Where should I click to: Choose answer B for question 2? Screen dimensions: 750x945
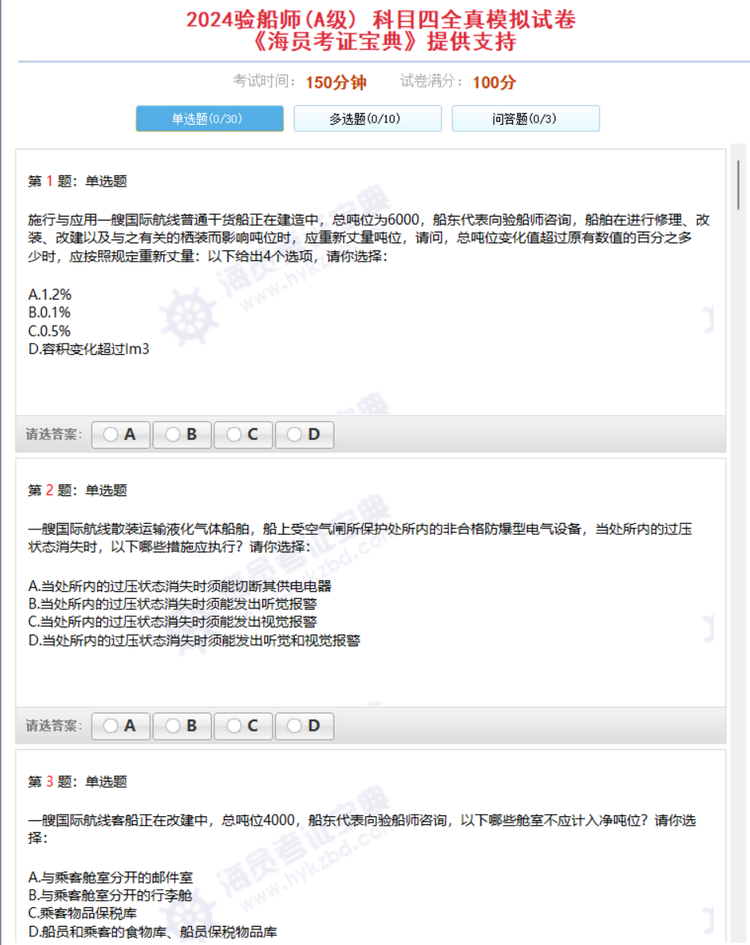(x=181, y=725)
